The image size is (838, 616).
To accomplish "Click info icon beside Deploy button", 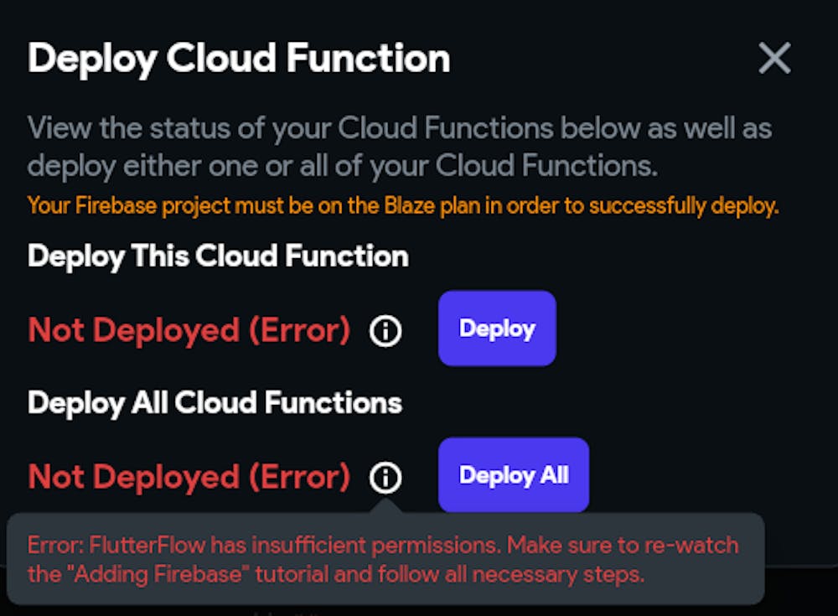I will (385, 331).
